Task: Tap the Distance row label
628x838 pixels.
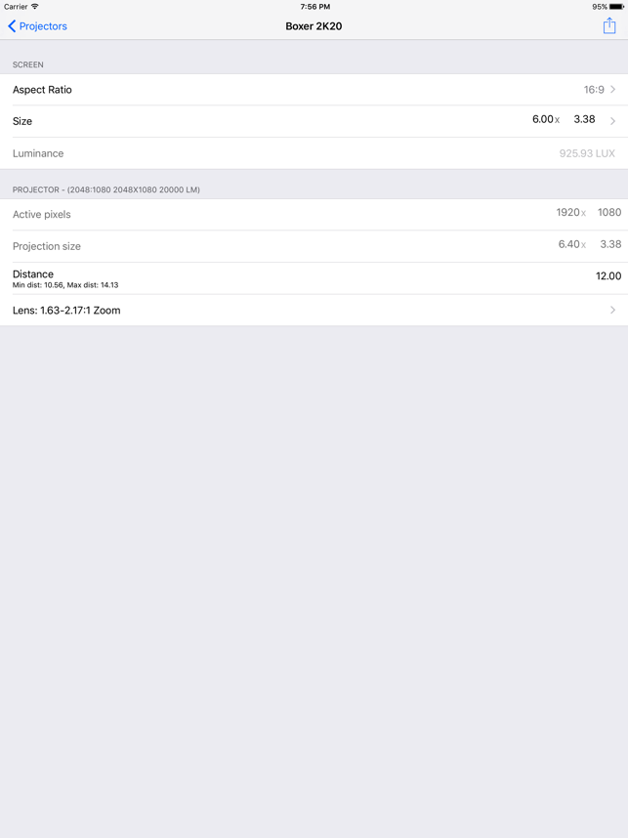Action: pos(33,274)
